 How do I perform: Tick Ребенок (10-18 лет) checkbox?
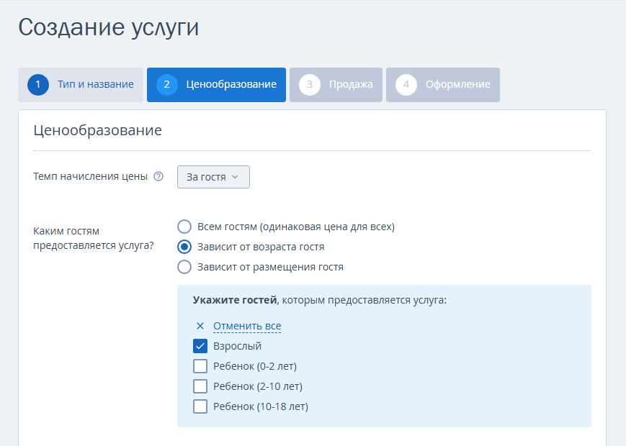click(200, 406)
